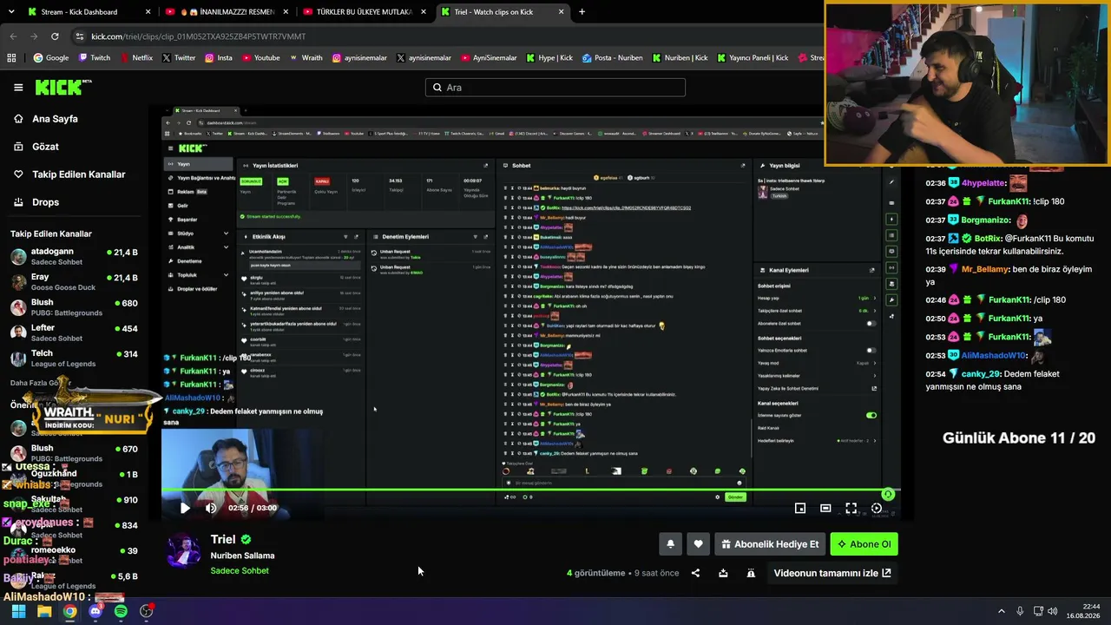Image resolution: width=1111 pixels, height=625 pixels.
Task: Open Videonun tamamını izle link
Action: coord(832,573)
